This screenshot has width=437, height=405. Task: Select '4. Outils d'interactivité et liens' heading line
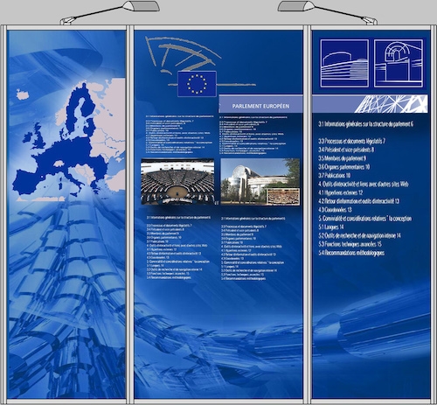point(364,184)
